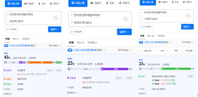
Task: Toggle ON departure switch in 여의도역 panel
Action: tap(70, 50)
